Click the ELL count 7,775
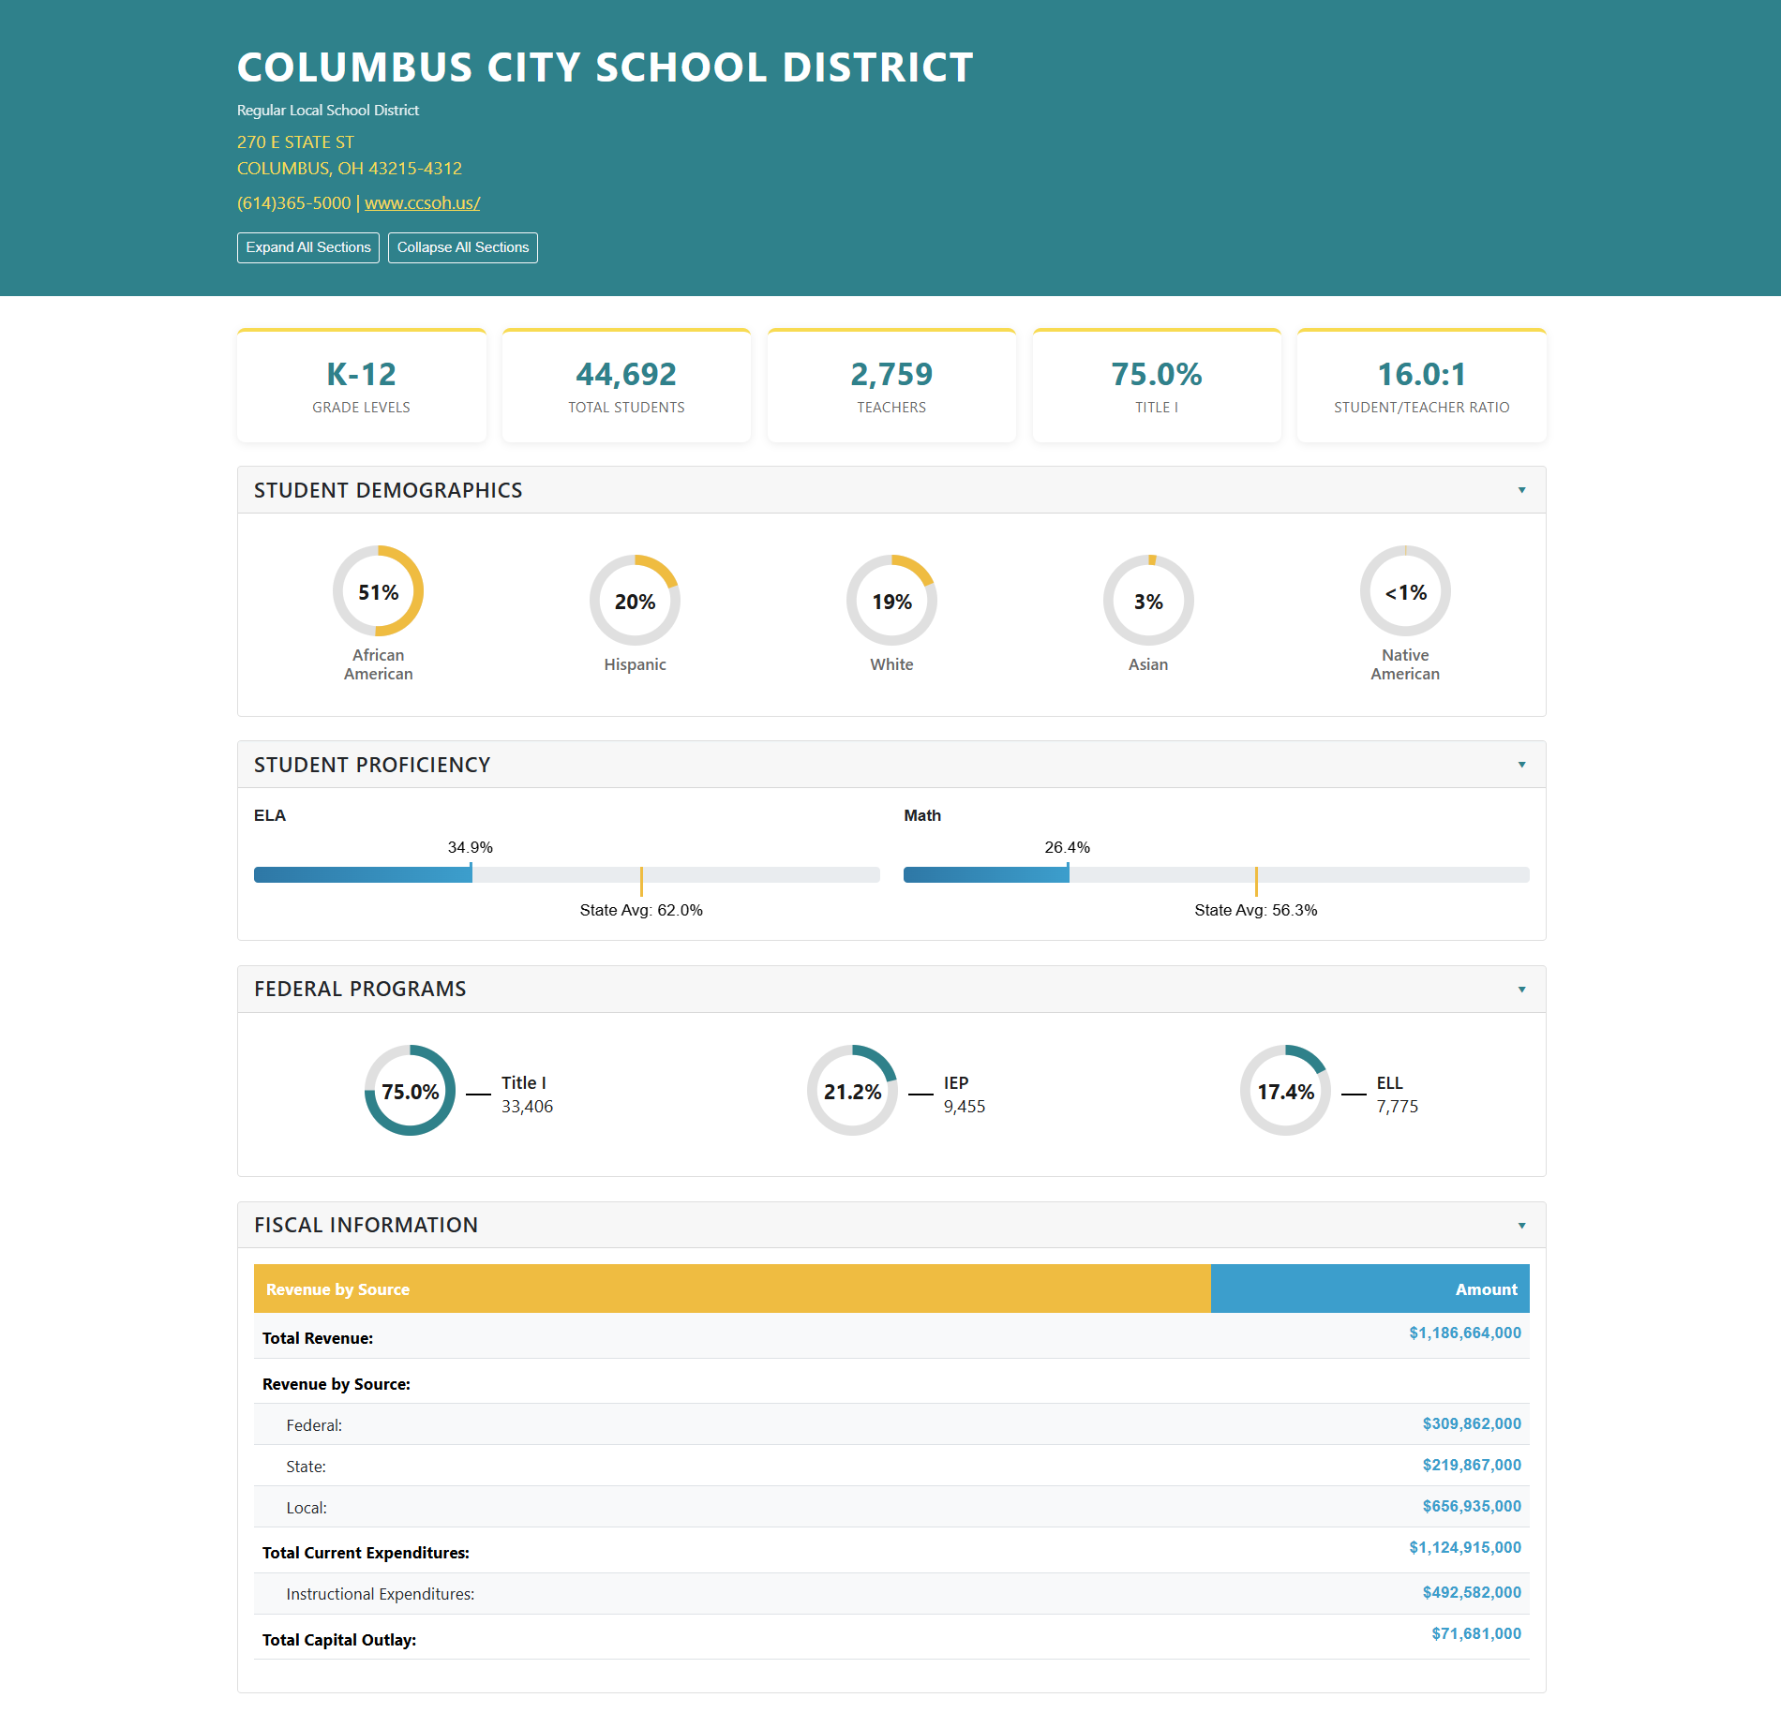The image size is (1781, 1713). [1398, 1107]
